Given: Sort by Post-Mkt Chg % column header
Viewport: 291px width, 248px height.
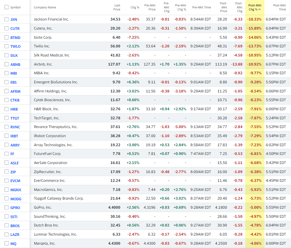Looking at the screenshot, I should [255, 7].
